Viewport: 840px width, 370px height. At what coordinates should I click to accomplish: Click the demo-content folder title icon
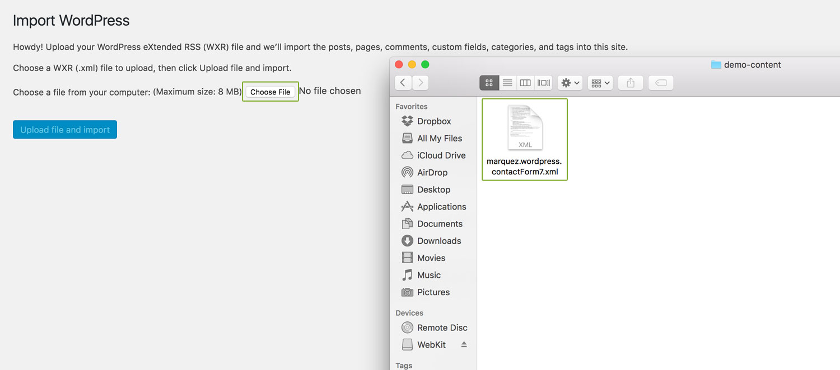tap(716, 65)
